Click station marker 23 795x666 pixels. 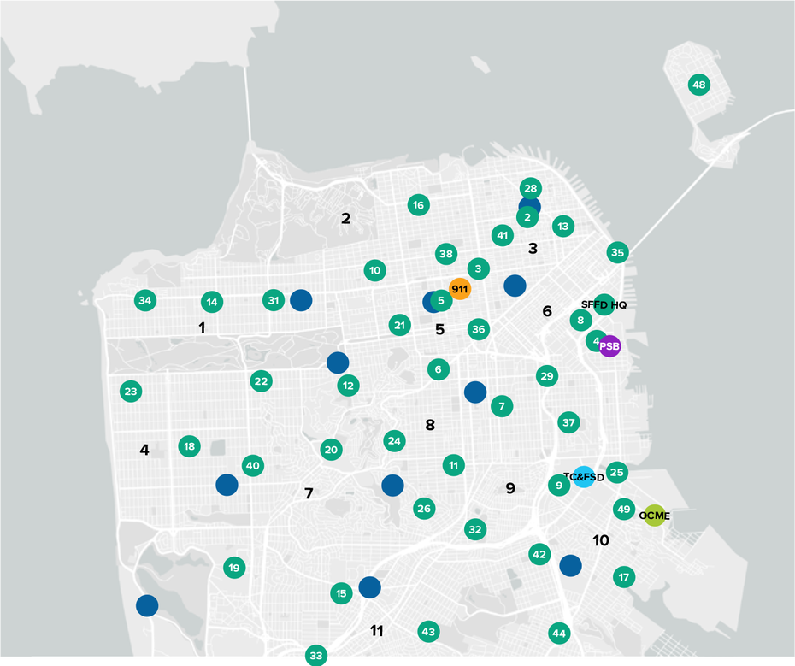130,392
